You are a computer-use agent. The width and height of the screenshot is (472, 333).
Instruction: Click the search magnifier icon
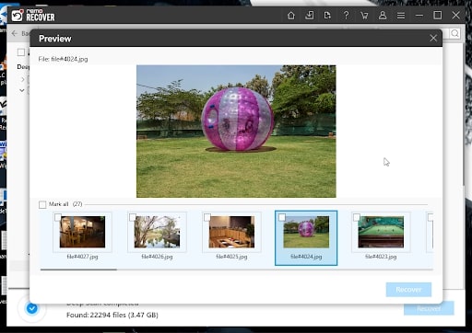pos(455,33)
